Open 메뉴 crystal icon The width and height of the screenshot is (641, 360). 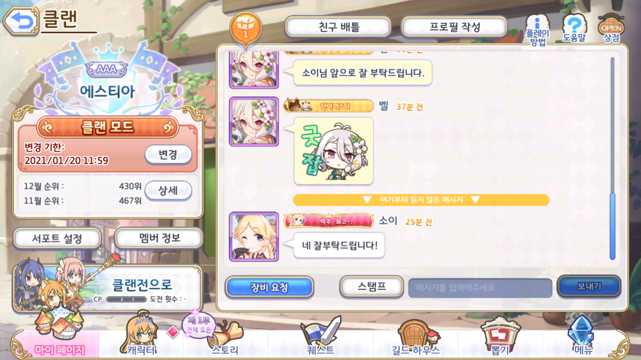[583, 336]
